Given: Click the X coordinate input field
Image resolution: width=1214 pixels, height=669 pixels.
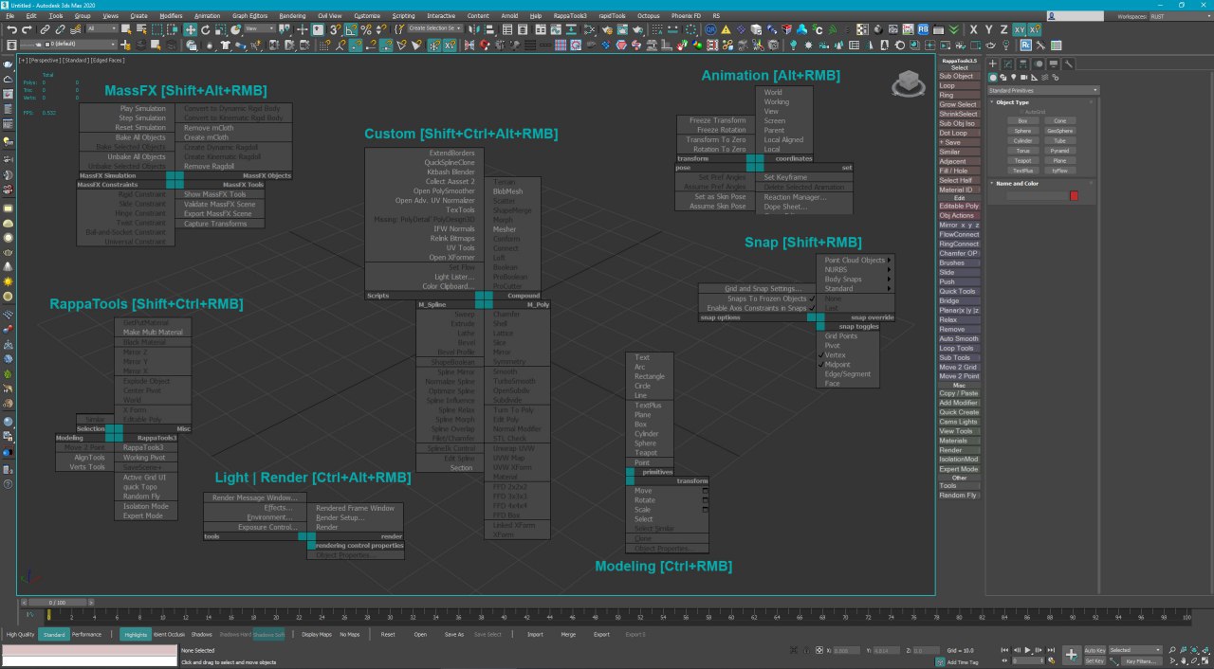Looking at the screenshot, I should 846,650.
